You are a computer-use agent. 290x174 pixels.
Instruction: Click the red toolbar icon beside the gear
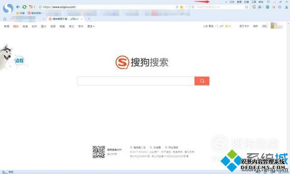[x=274, y=7]
